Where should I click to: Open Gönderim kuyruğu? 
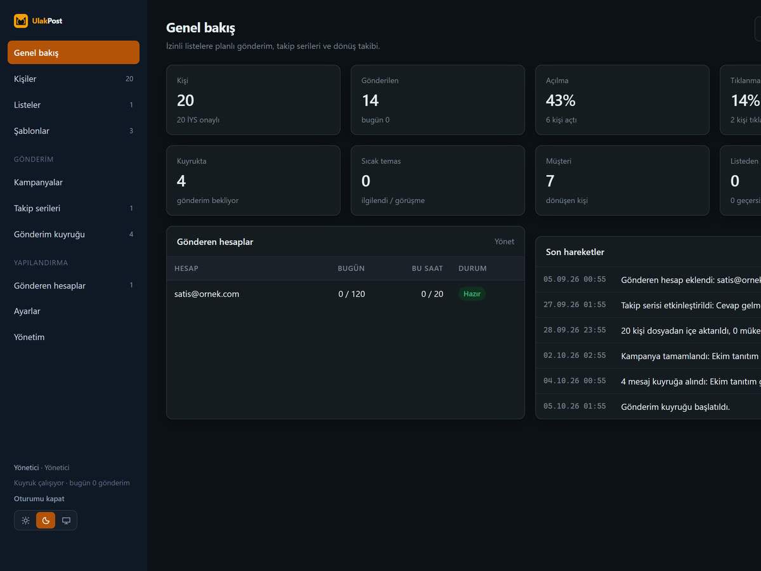click(74, 234)
